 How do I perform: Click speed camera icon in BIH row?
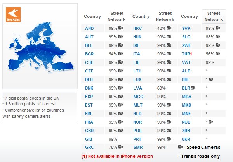point(210,79)
